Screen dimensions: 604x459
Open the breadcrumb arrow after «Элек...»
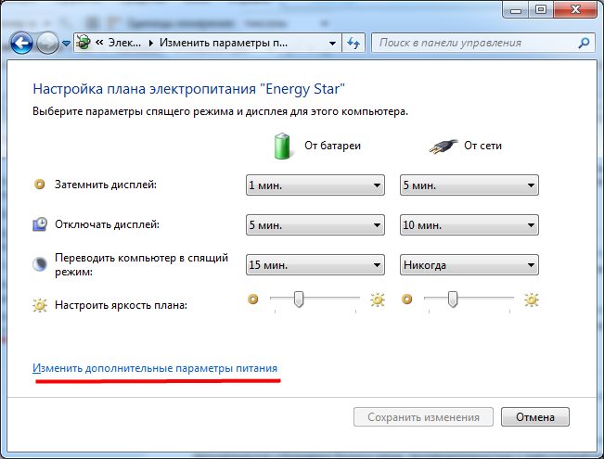tap(150, 43)
